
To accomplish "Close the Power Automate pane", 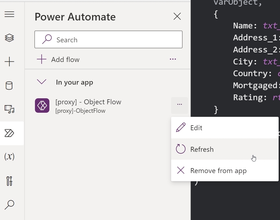I will [x=177, y=16].
